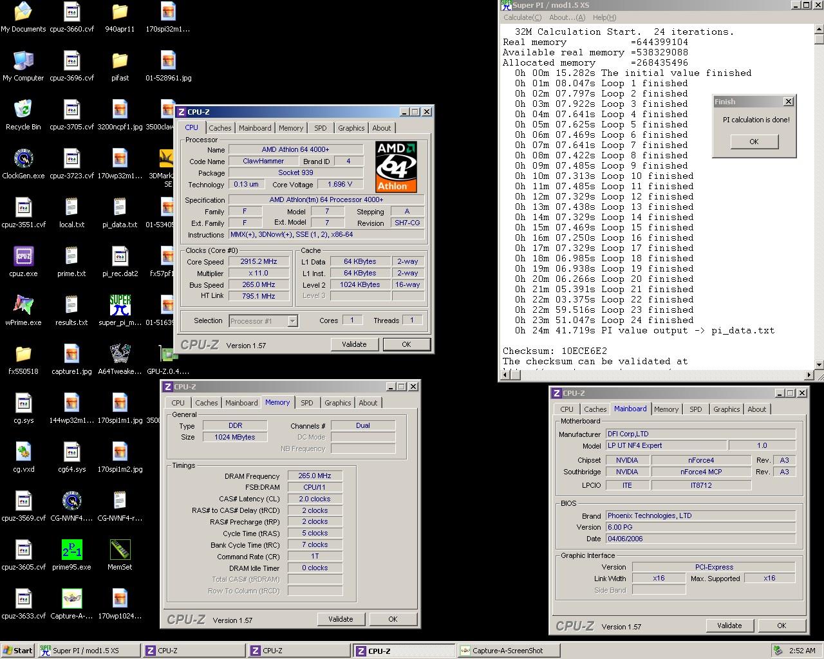Open the Calculate menu in Super PI
This screenshot has width=824, height=659.
point(522,17)
